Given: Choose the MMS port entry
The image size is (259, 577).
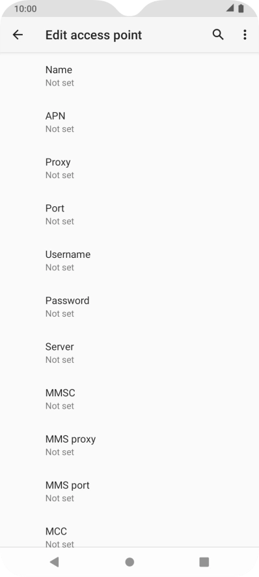Looking at the screenshot, I should [x=129, y=491].
